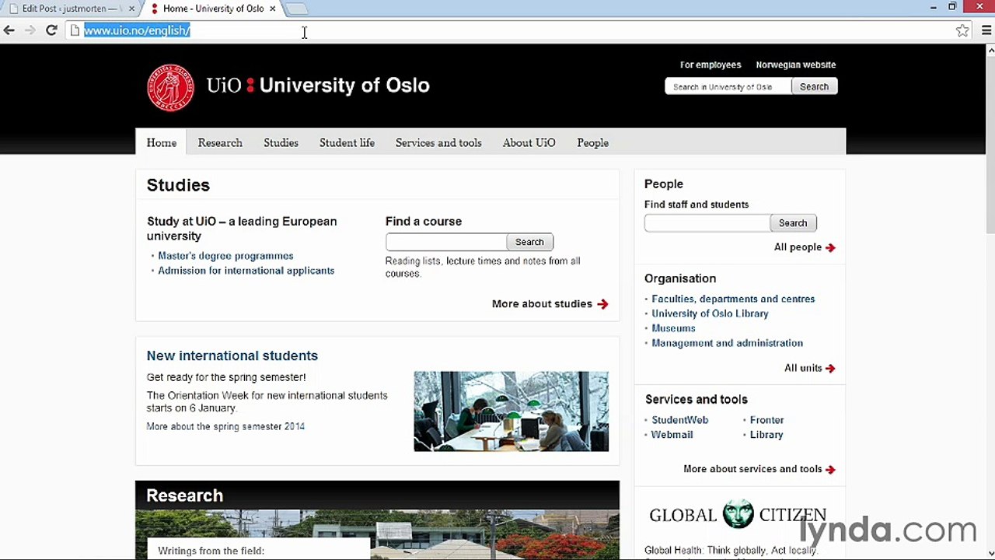Click the browser address bar URL
This screenshot has height=560, width=995.
pyautogui.click(x=137, y=30)
